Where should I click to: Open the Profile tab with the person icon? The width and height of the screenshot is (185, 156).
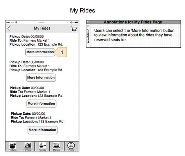pyautogui.click(x=72, y=147)
